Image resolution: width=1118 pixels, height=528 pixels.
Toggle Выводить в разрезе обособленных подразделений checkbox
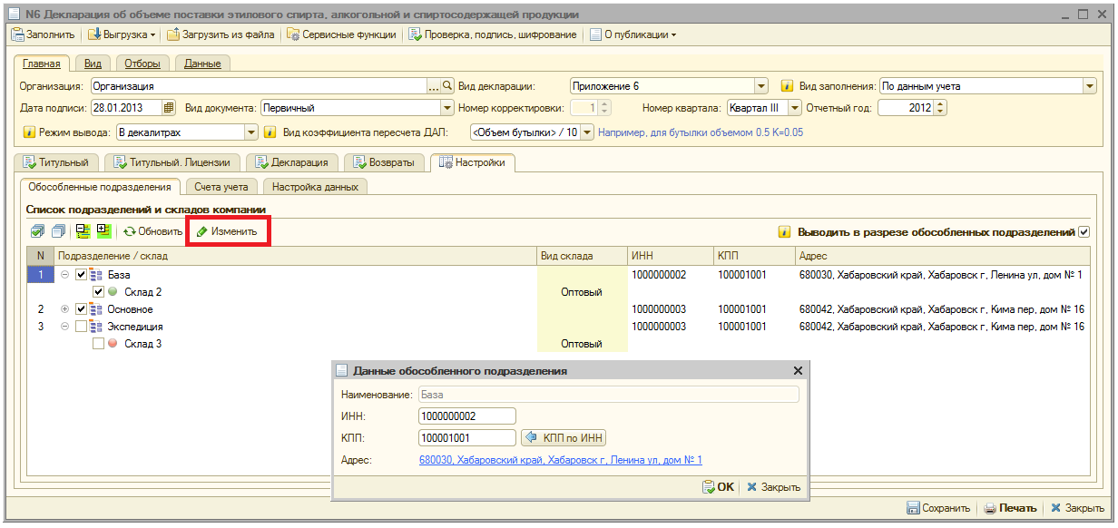[1084, 232]
